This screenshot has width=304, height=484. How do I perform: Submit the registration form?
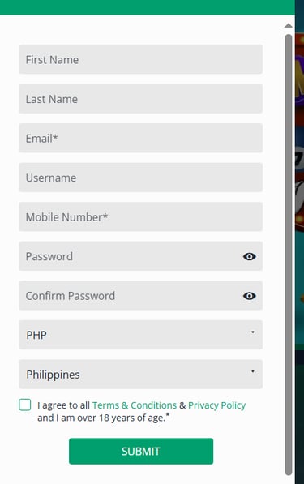141,451
